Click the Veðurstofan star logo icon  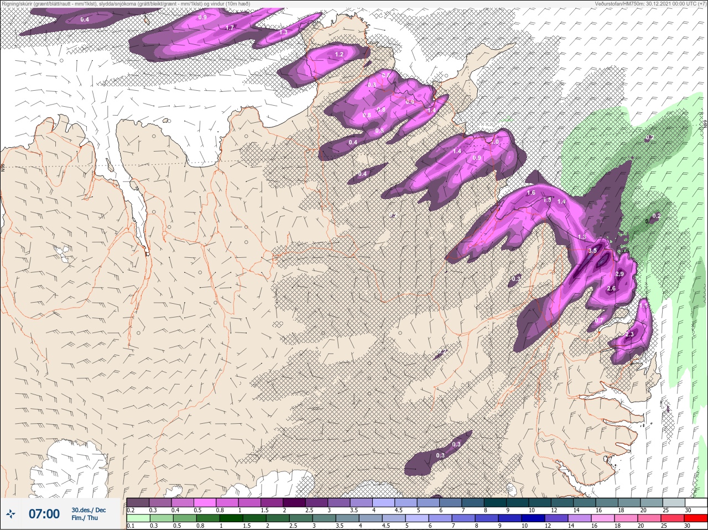10,515
